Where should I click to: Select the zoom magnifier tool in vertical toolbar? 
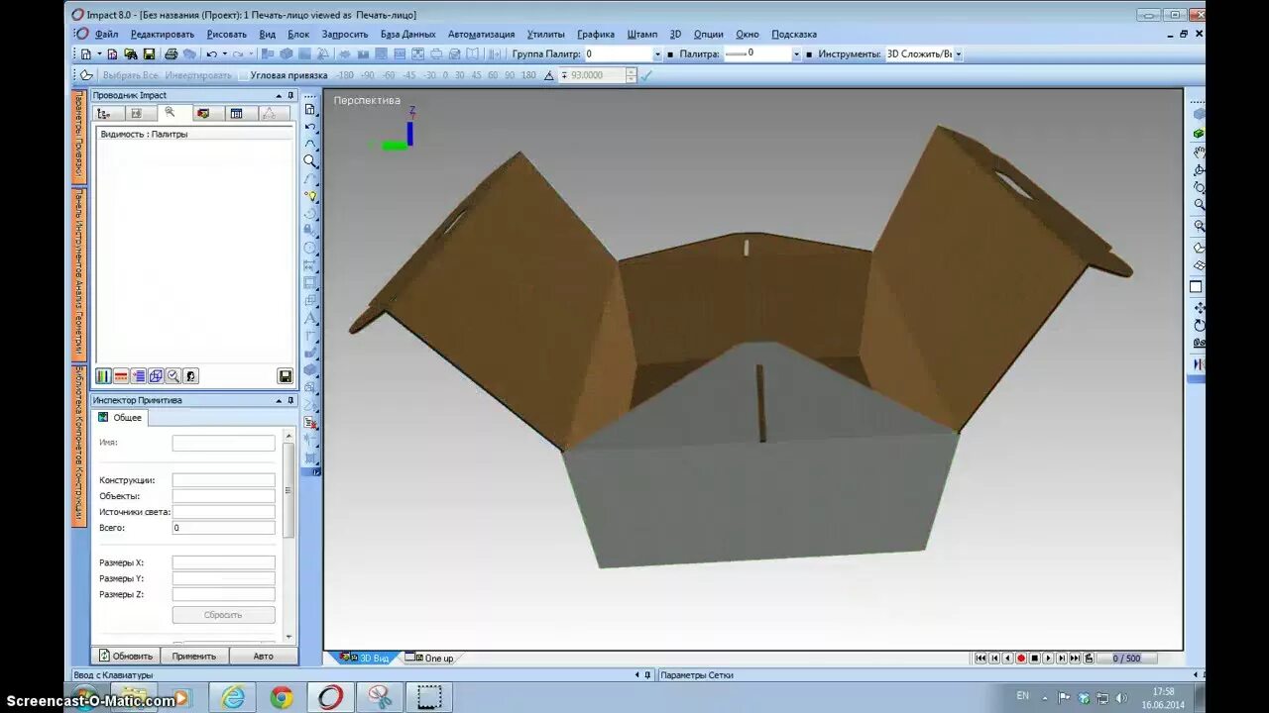(310, 160)
